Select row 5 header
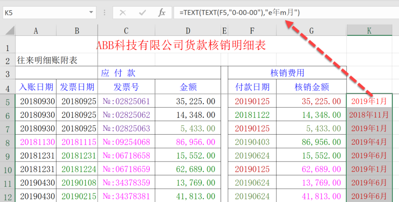 pos(8,101)
